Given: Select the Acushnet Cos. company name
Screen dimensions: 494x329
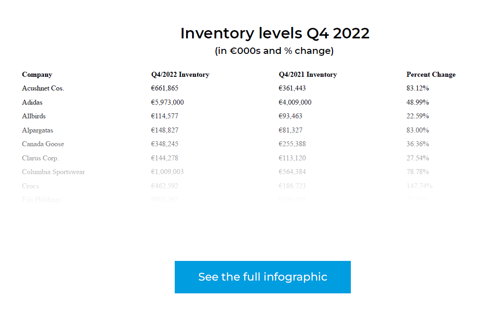Looking at the screenshot, I should pos(43,88).
